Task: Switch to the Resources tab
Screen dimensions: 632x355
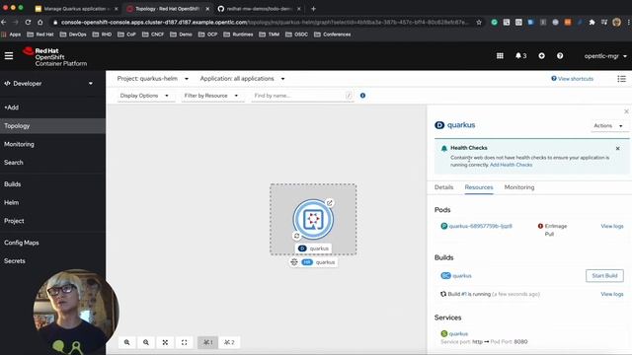Action: point(478,187)
